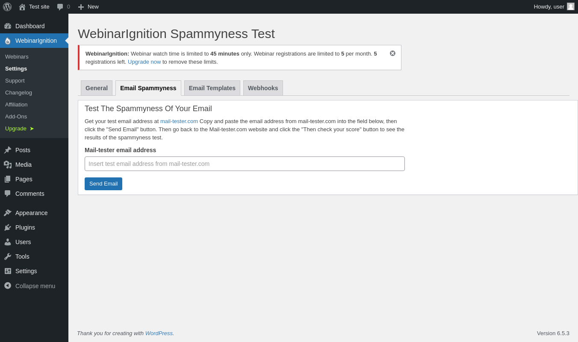Open the Media library icon

pyautogui.click(x=8, y=165)
